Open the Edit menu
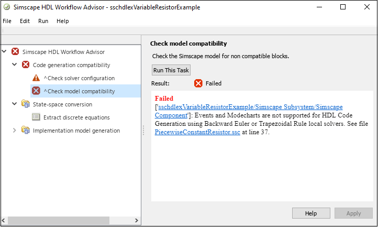Screen dimensions: 378x227 (x=25, y=21)
